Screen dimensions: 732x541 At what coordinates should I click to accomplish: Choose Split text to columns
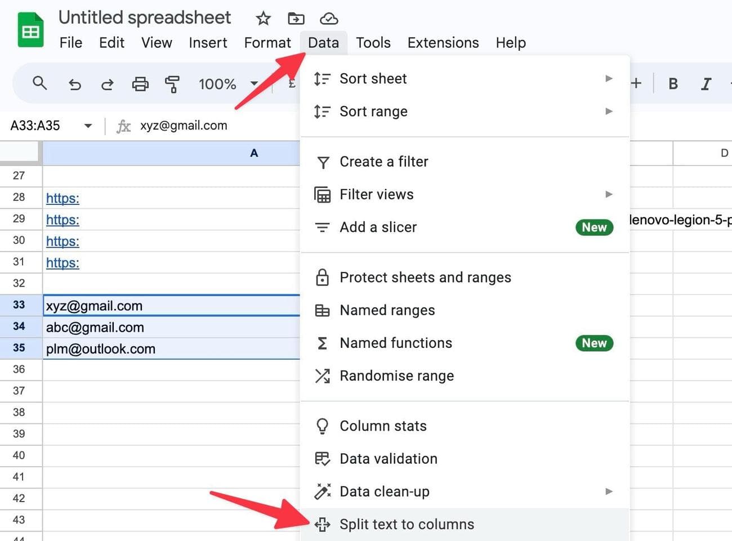(x=407, y=524)
